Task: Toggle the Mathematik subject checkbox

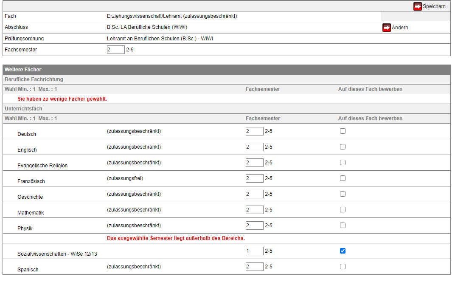Action: pyautogui.click(x=343, y=210)
